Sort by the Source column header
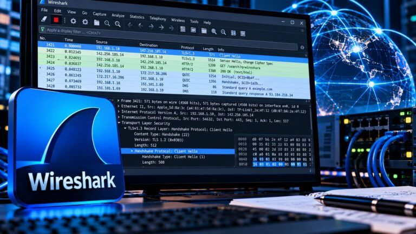The height and width of the screenshot is (234, 416). coord(102,42)
